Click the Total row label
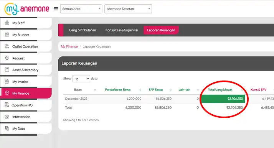The height and width of the screenshot is (148, 274). pos(69,107)
